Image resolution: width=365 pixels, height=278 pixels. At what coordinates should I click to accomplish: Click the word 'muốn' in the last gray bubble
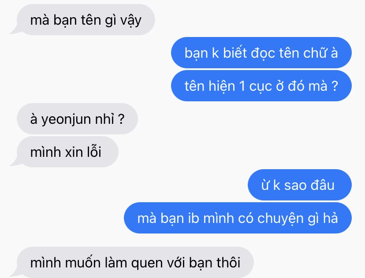tap(82, 263)
